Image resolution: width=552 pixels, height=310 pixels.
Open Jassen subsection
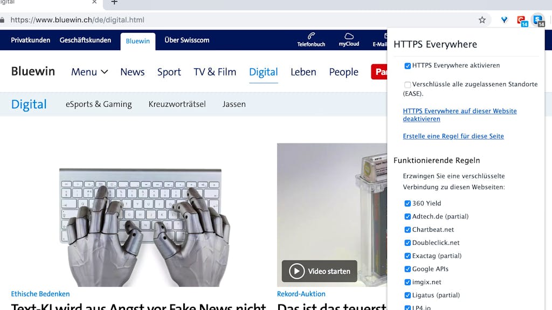pos(234,104)
